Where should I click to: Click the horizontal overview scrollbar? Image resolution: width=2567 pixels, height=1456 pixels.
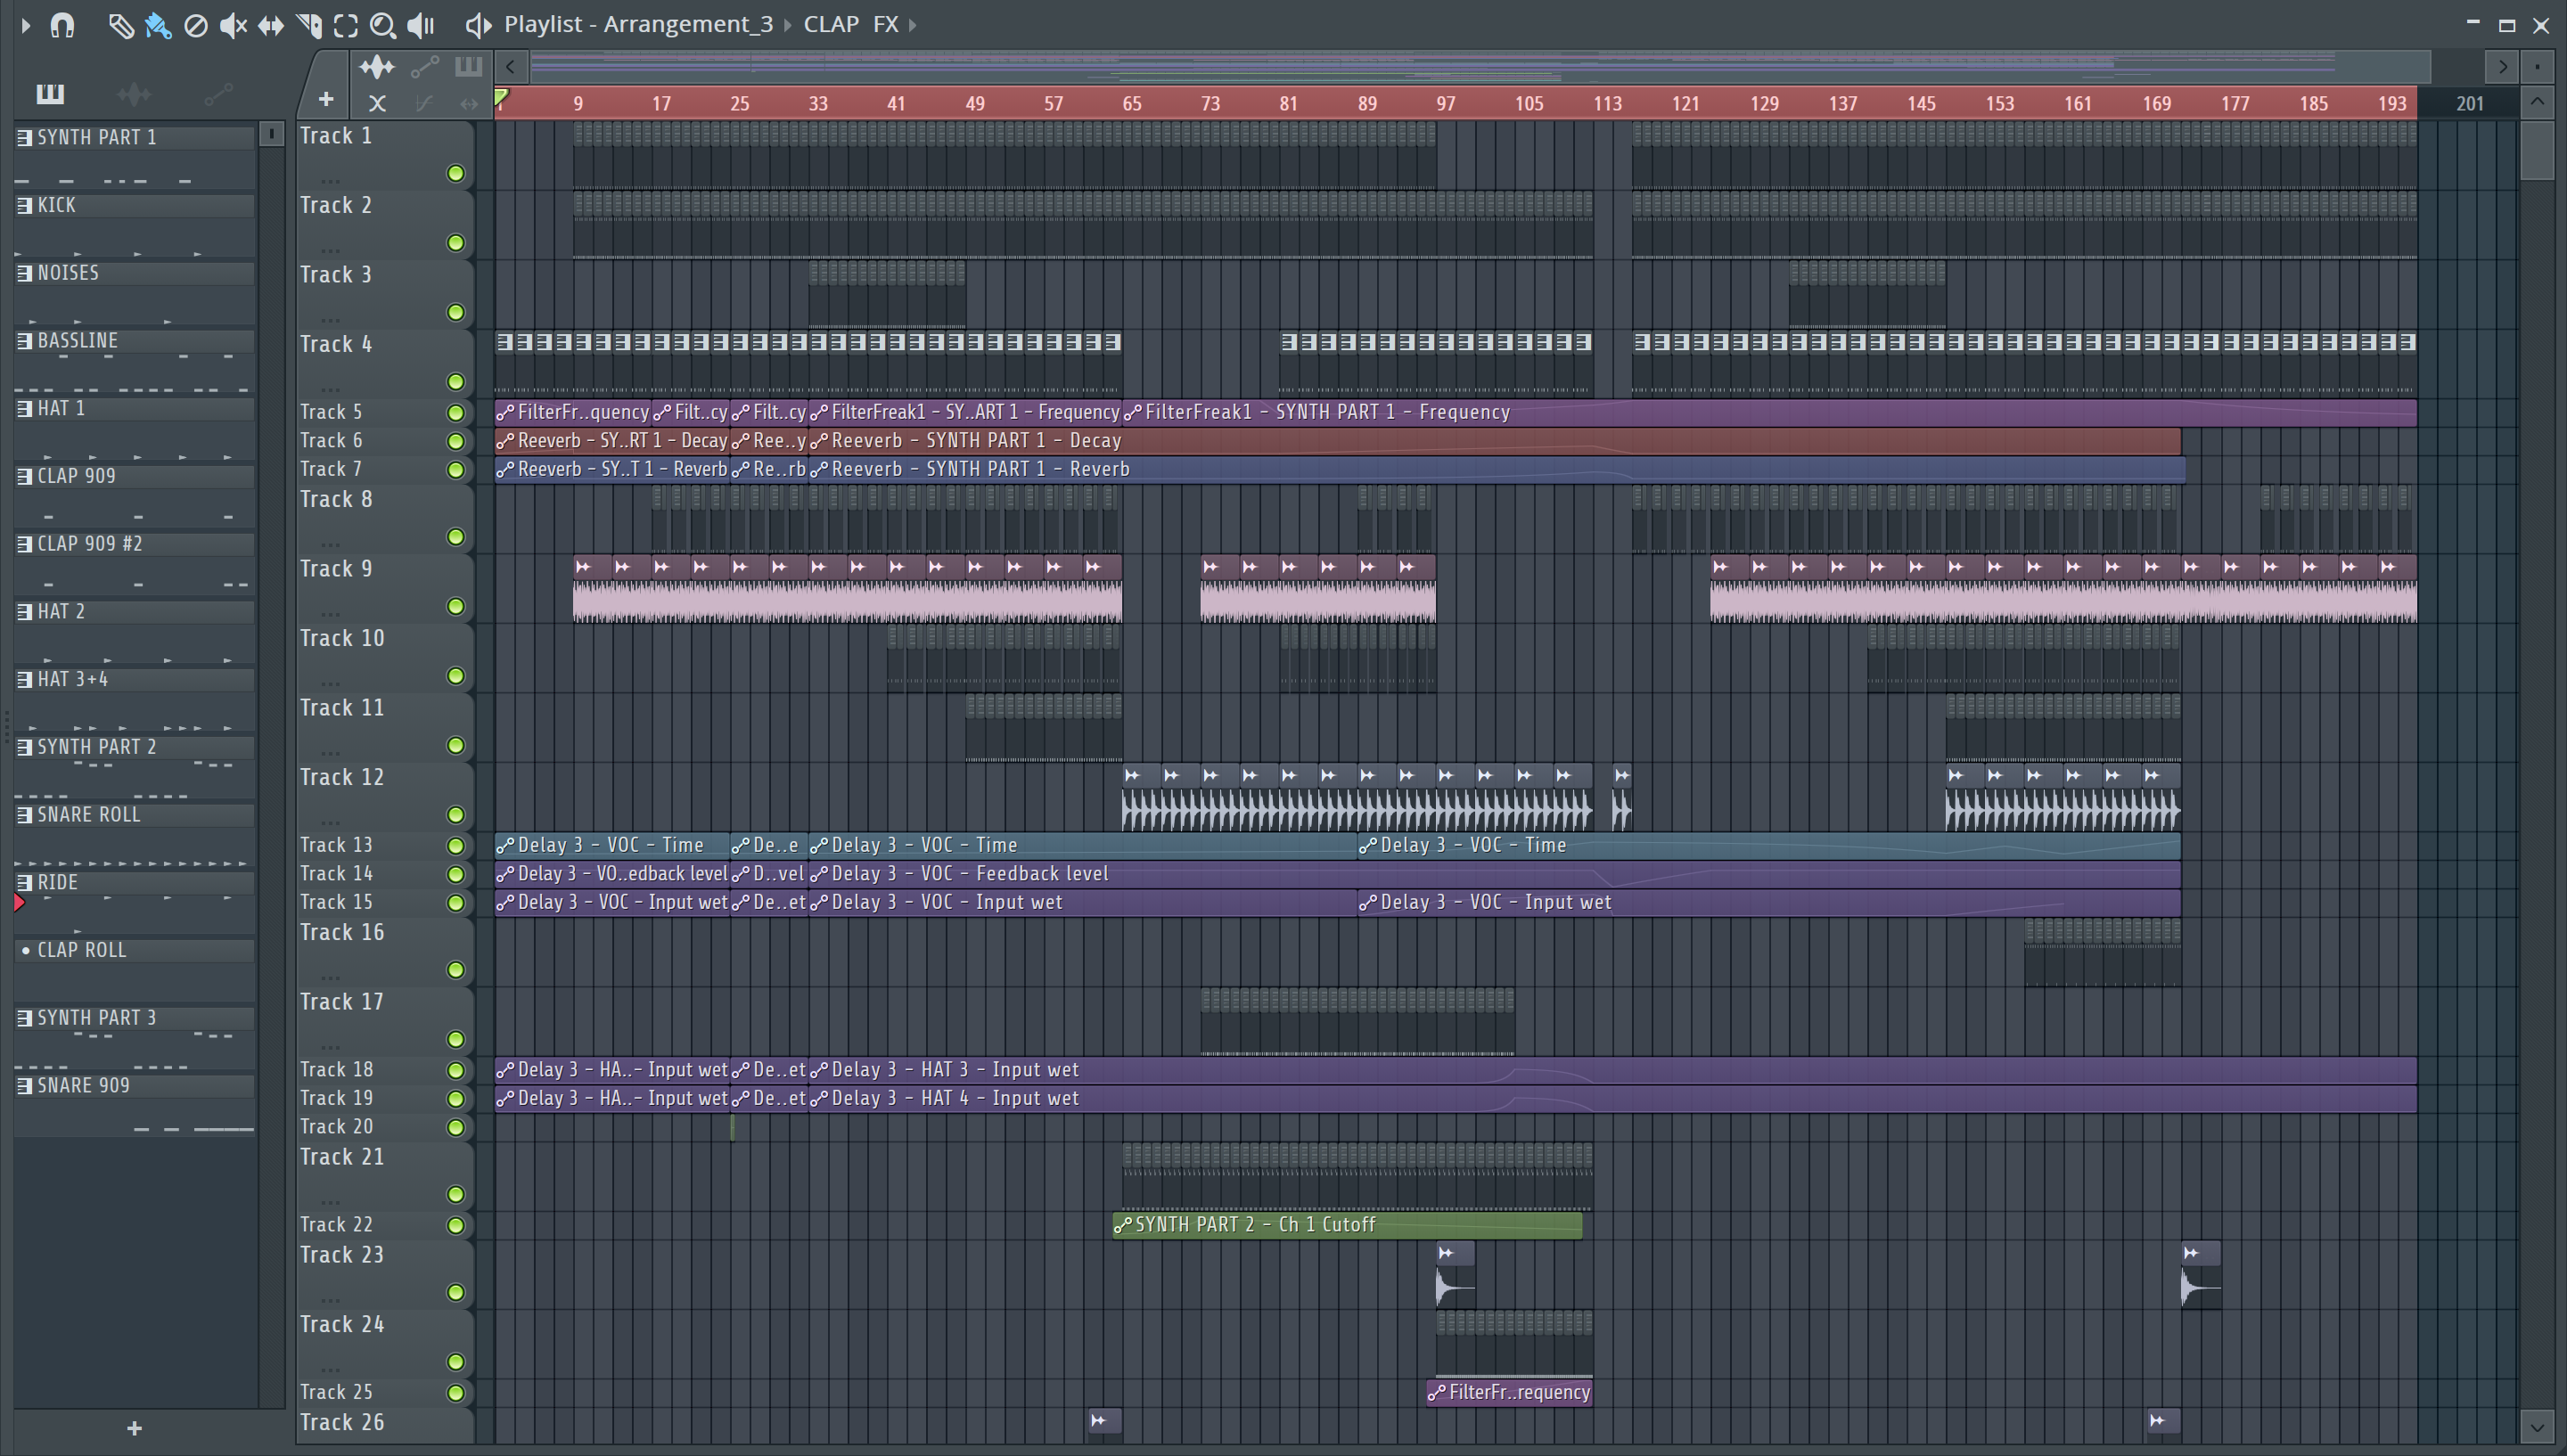pyautogui.click(x=1480, y=67)
